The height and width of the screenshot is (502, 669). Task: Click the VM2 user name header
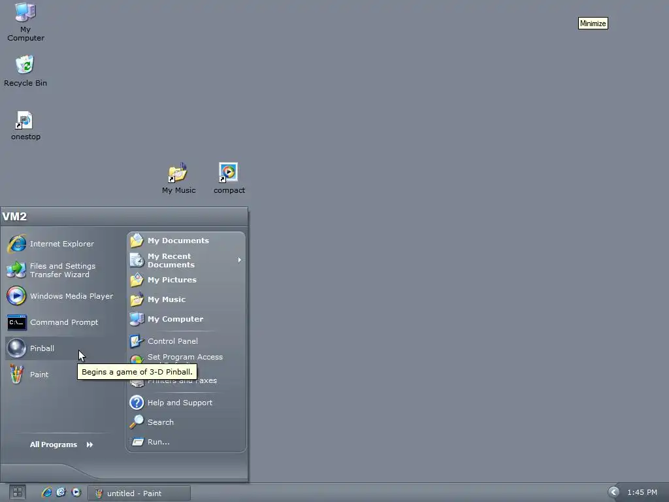14,216
